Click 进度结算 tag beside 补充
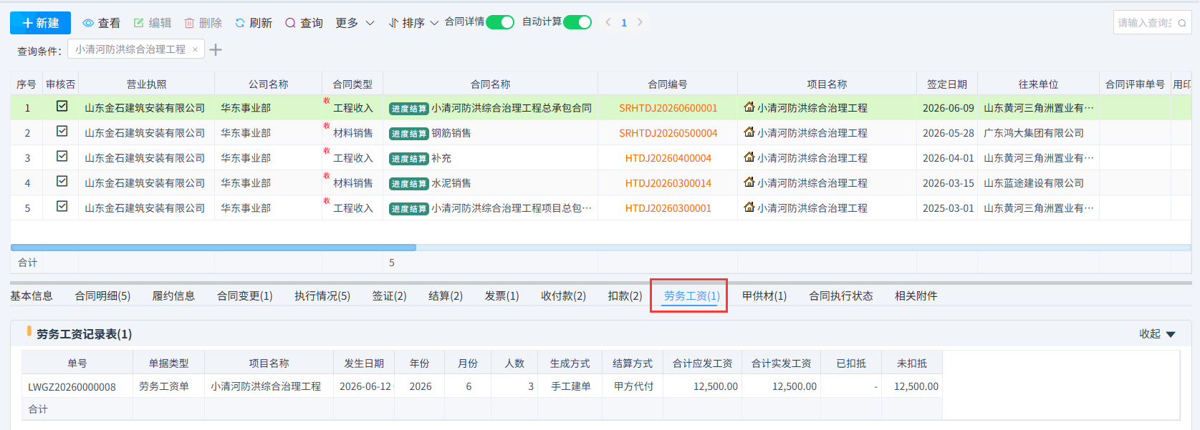 (409, 159)
